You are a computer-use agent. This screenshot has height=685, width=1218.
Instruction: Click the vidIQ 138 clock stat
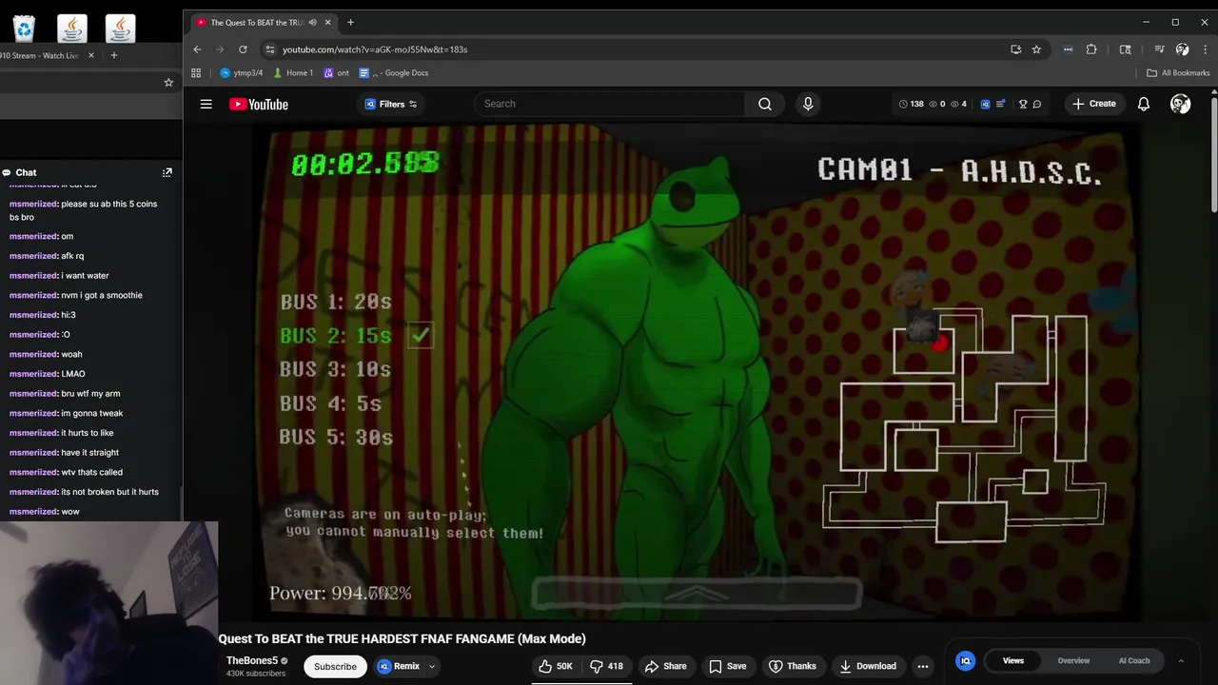pyautogui.click(x=911, y=104)
